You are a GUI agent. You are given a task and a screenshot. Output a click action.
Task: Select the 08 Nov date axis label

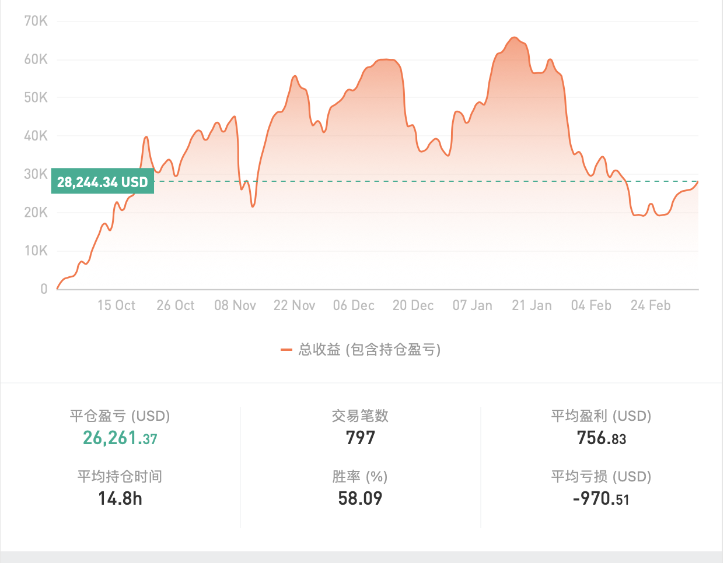click(235, 305)
